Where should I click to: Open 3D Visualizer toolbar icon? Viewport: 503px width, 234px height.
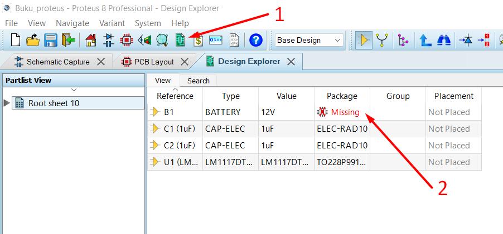tap(144, 40)
